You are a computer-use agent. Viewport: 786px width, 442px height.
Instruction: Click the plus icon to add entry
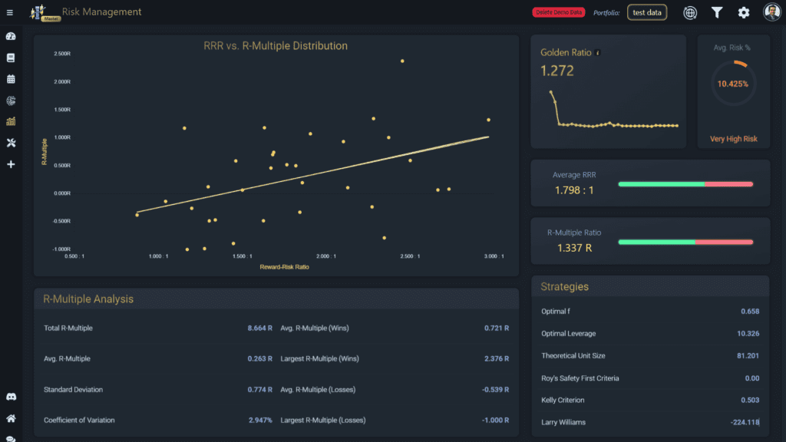click(11, 164)
